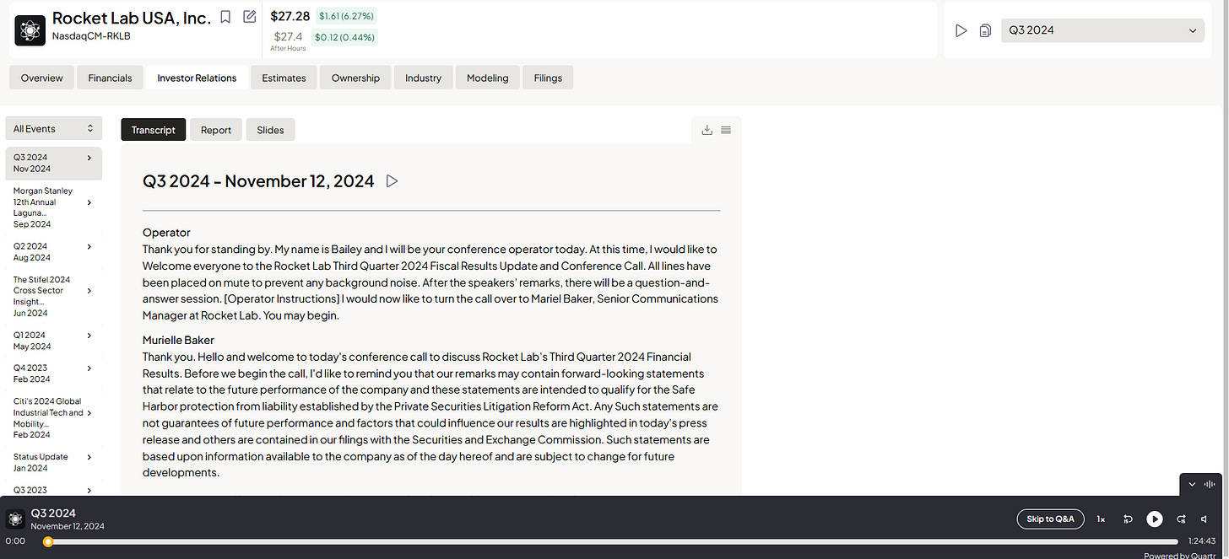This screenshot has height=559, width=1229.
Task: Click the NasdaqCM-RKLB ticker text
Action: 91,36
